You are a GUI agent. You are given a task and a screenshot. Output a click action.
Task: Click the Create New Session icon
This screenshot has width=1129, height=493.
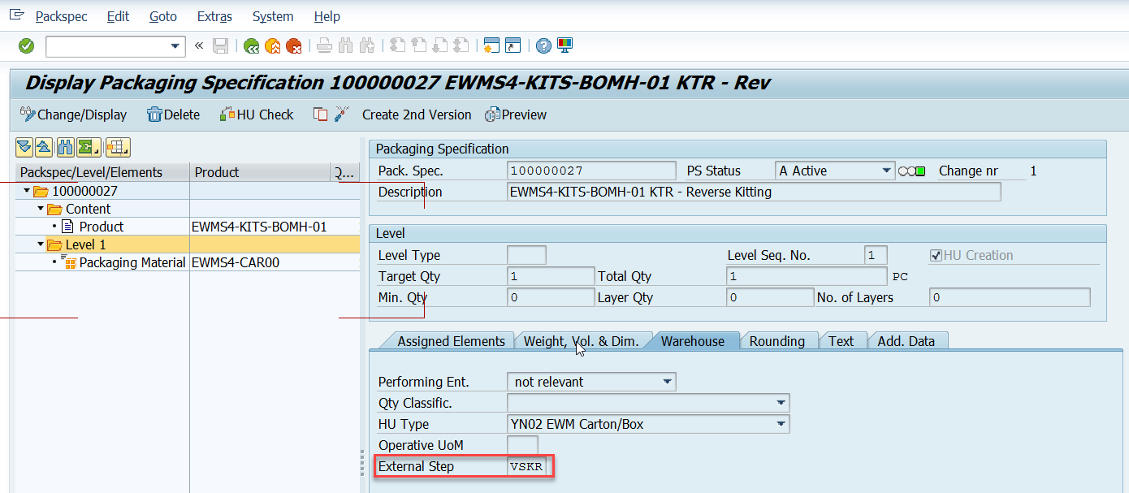click(x=491, y=46)
